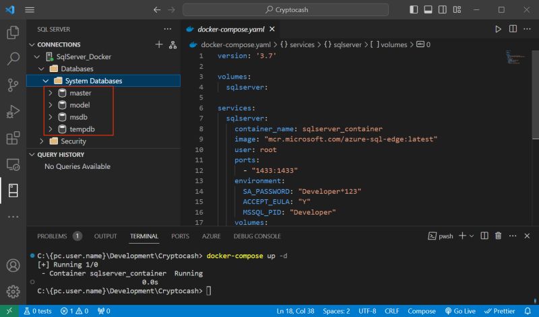Click Ln 18, Col 38 go-to-line
Screen dimensions: 539x317
click(x=295, y=311)
